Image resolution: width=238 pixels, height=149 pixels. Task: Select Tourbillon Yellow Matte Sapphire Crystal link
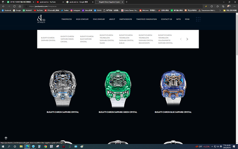click(x=165, y=39)
